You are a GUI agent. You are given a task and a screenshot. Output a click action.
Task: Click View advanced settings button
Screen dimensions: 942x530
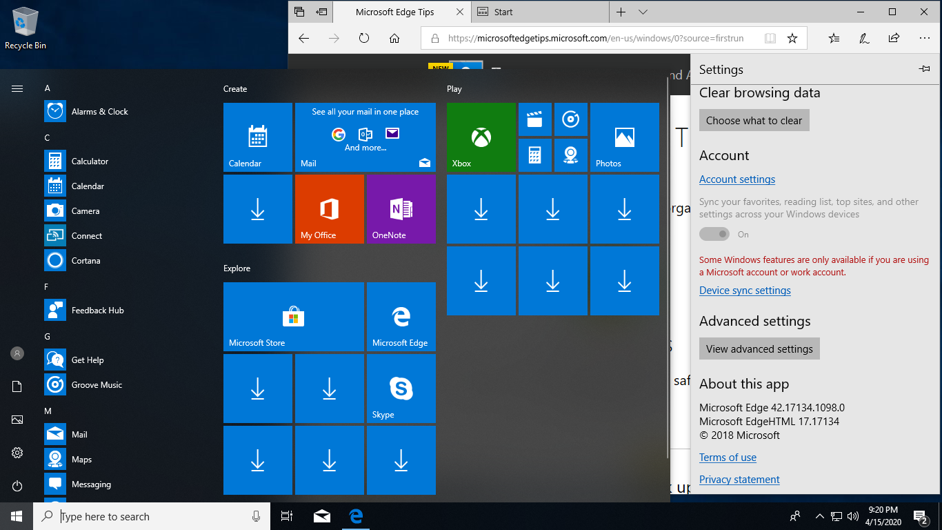tap(759, 349)
